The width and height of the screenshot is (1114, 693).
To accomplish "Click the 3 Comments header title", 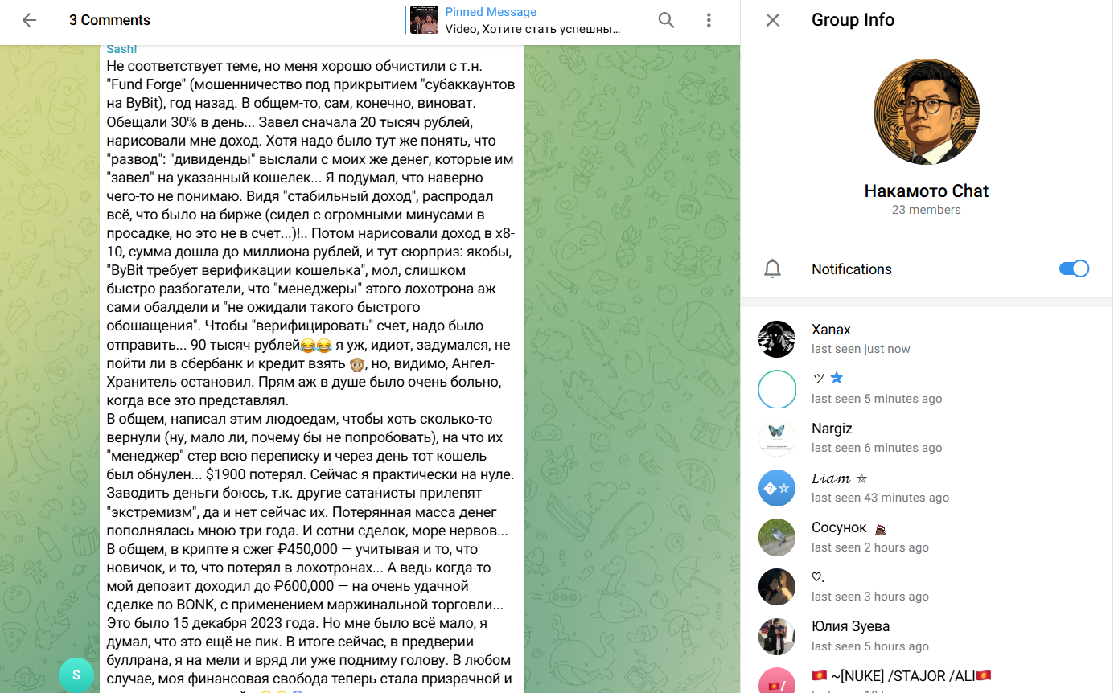I will point(109,20).
